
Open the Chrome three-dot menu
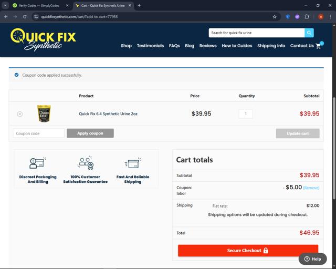pyautogui.click(x=330, y=17)
